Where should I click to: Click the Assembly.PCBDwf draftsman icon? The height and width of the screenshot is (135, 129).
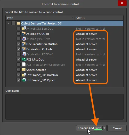point(24,39)
